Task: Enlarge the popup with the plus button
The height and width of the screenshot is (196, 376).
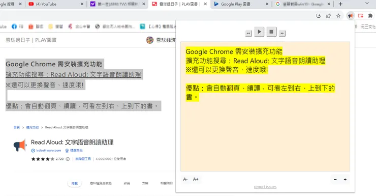Action: click(x=345, y=179)
